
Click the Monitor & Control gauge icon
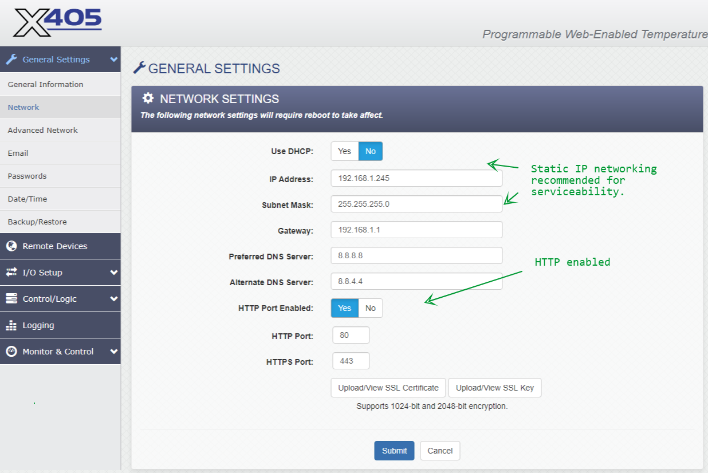pos(11,352)
